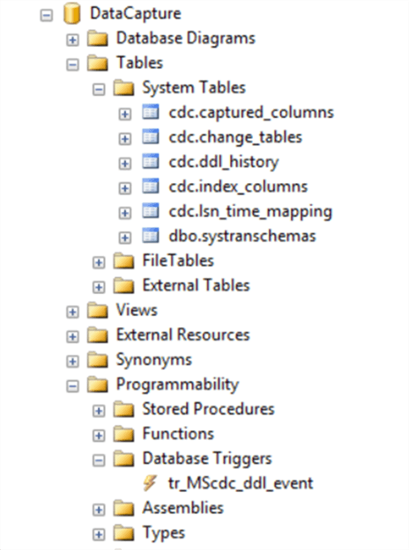Expand the FileTables folder
Image resolution: width=409 pixels, height=550 pixels.
(99, 262)
